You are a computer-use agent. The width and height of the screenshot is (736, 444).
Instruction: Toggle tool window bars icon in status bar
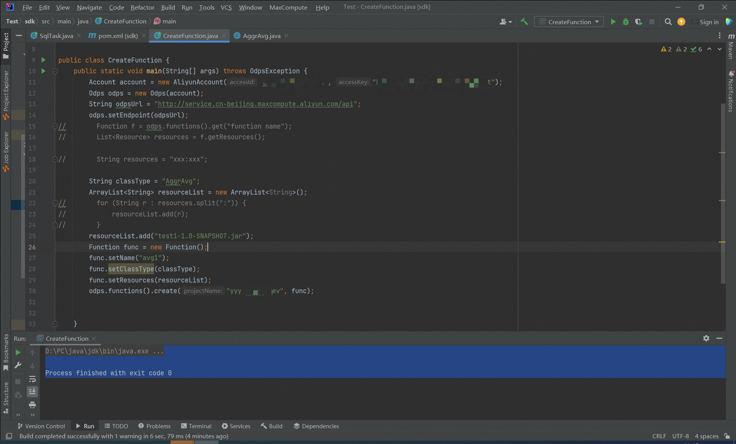pos(9,436)
